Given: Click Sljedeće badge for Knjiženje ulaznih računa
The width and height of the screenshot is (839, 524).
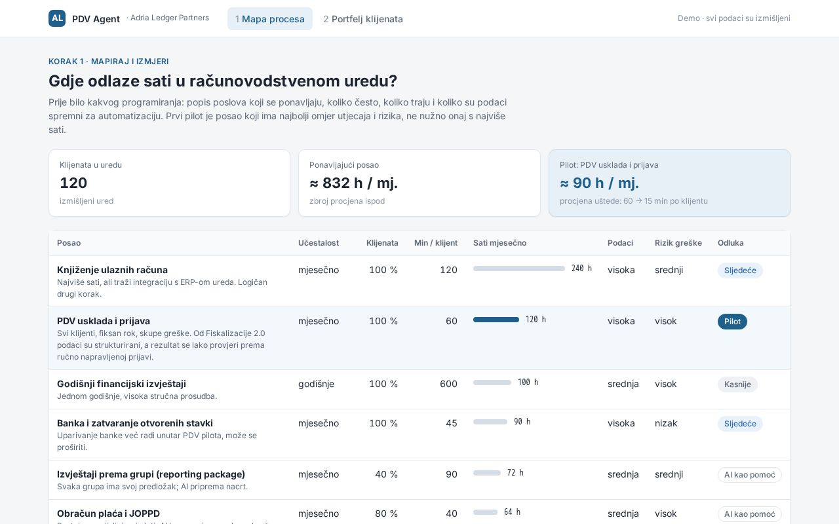Looking at the screenshot, I should pos(740,271).
